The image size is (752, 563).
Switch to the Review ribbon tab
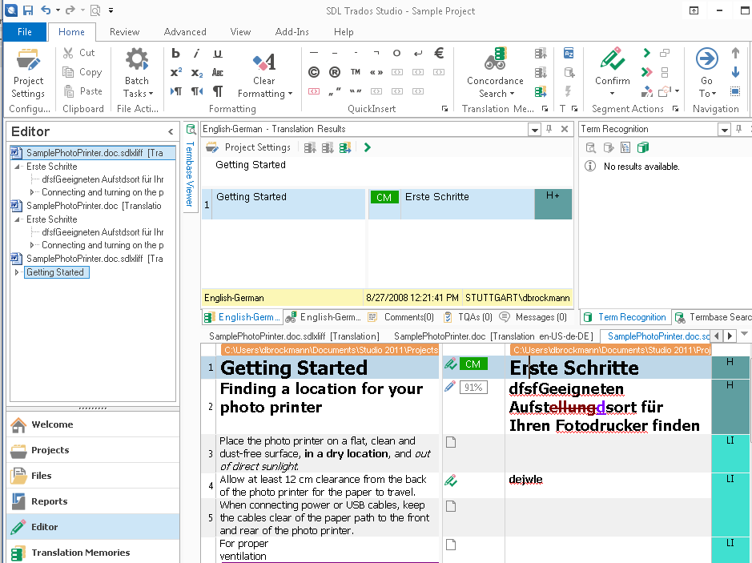point(124,32)
